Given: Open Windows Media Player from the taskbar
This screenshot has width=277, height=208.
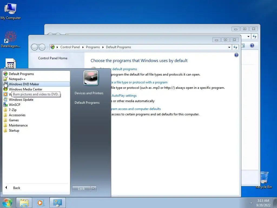Looking at the screenshot, I should (x=40, y=203).
